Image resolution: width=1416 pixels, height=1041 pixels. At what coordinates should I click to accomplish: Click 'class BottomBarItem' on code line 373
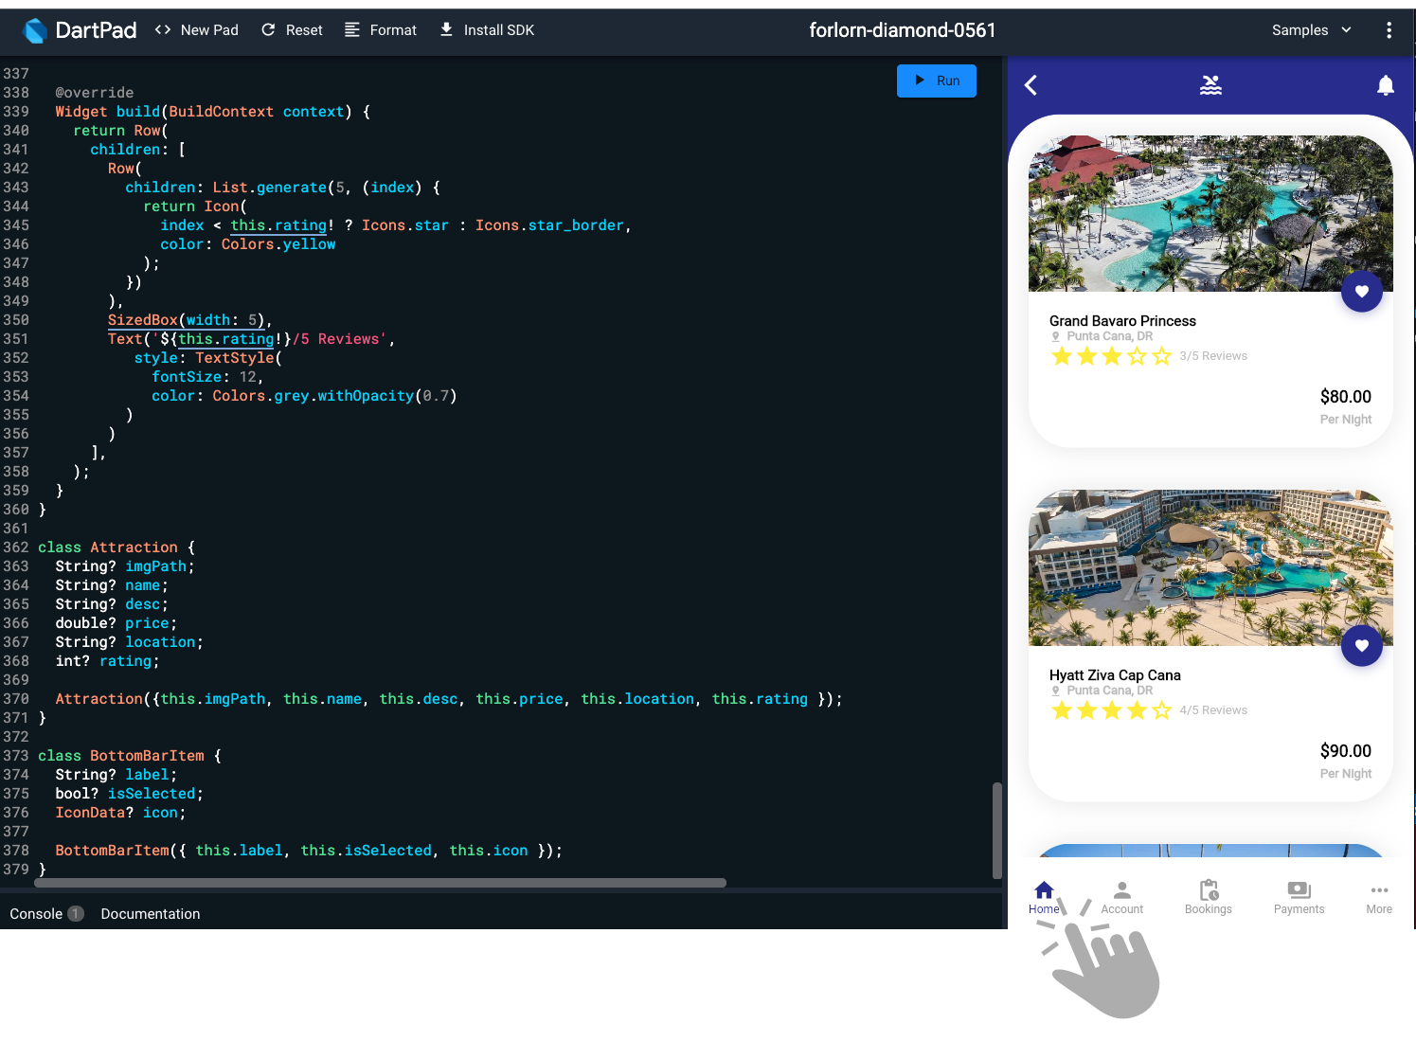pyautogui.click(x=120, y=756)
